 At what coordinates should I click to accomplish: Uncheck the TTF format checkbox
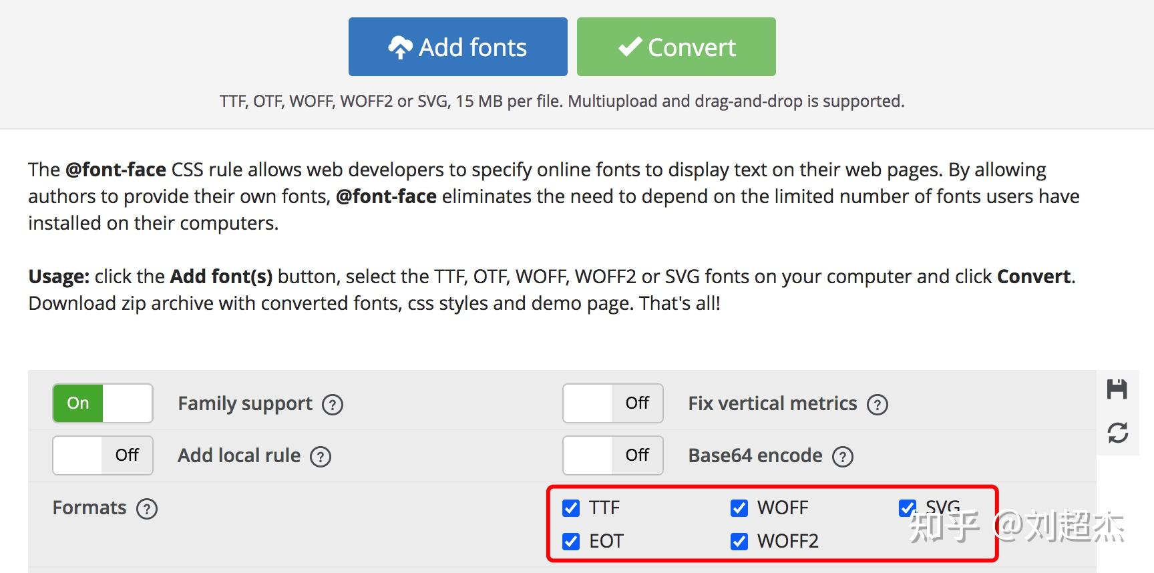click(571, 508)
